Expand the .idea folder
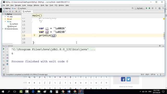Viewport: 167px width, 94px height. (5, 17)
